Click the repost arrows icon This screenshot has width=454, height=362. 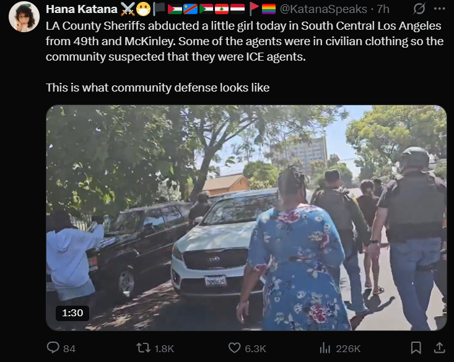(x=143, y=348)
